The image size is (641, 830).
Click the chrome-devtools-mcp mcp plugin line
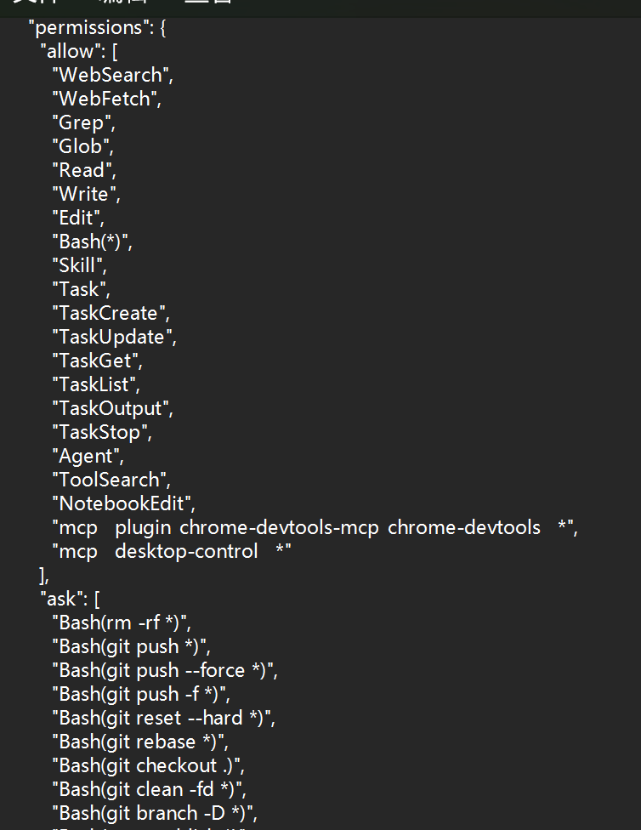click(315, 528)
